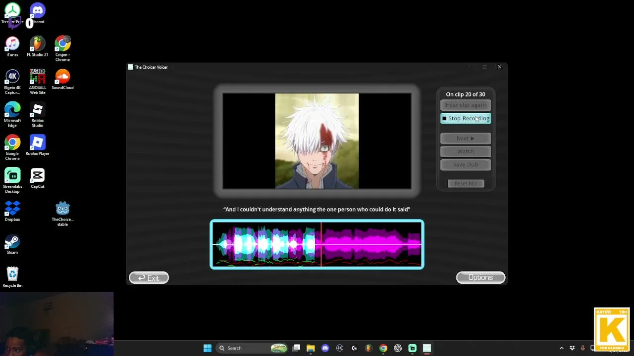634x356 pixels.
Task: Click the "On clip 20 of 30" counter
Action: pos(466,94)
